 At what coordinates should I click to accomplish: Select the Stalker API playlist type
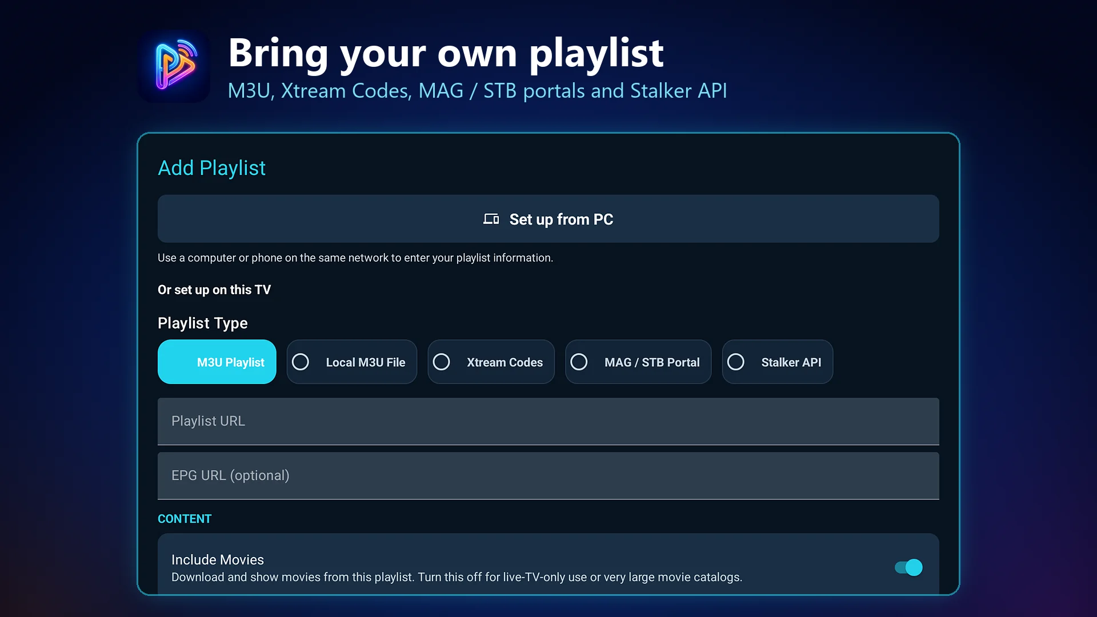point(777,362)
